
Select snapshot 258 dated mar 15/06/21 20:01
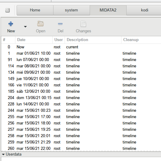[81, 136]
